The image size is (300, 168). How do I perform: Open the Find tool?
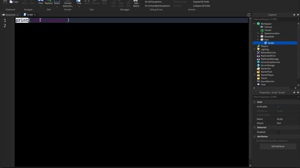41,2
